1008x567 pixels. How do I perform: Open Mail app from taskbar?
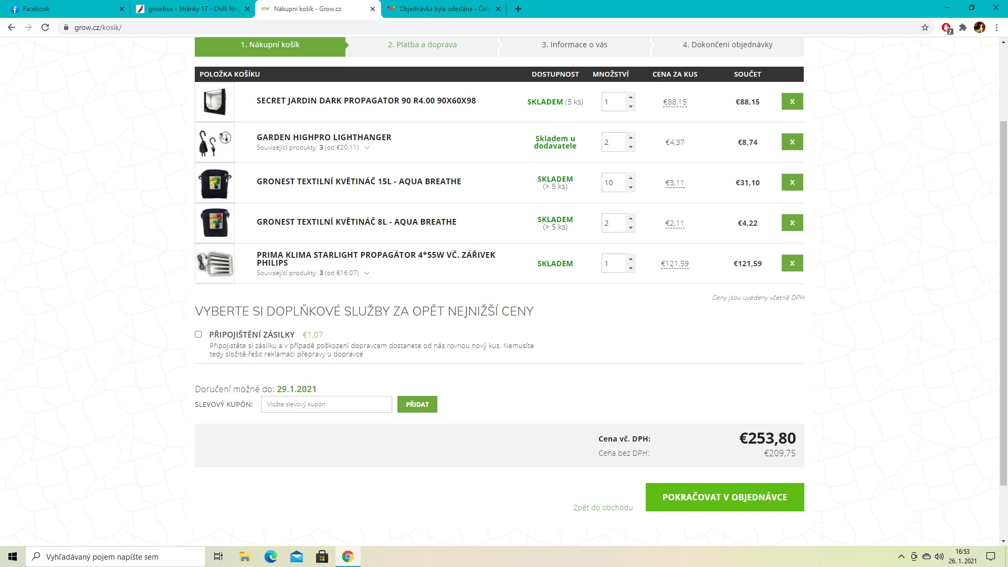pyautogui.click(x=297, y=556)
